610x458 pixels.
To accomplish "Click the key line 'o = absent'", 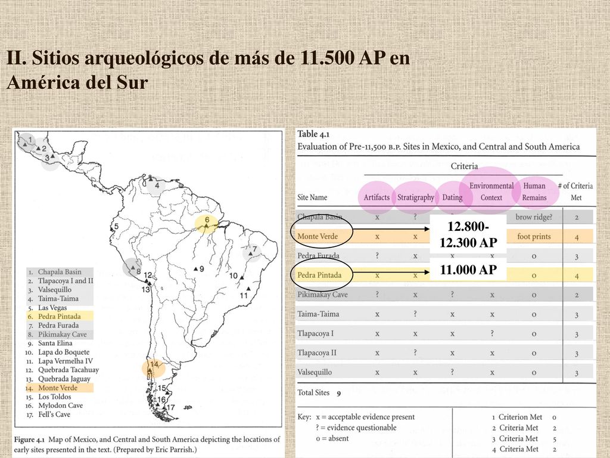I will [332, 438].
